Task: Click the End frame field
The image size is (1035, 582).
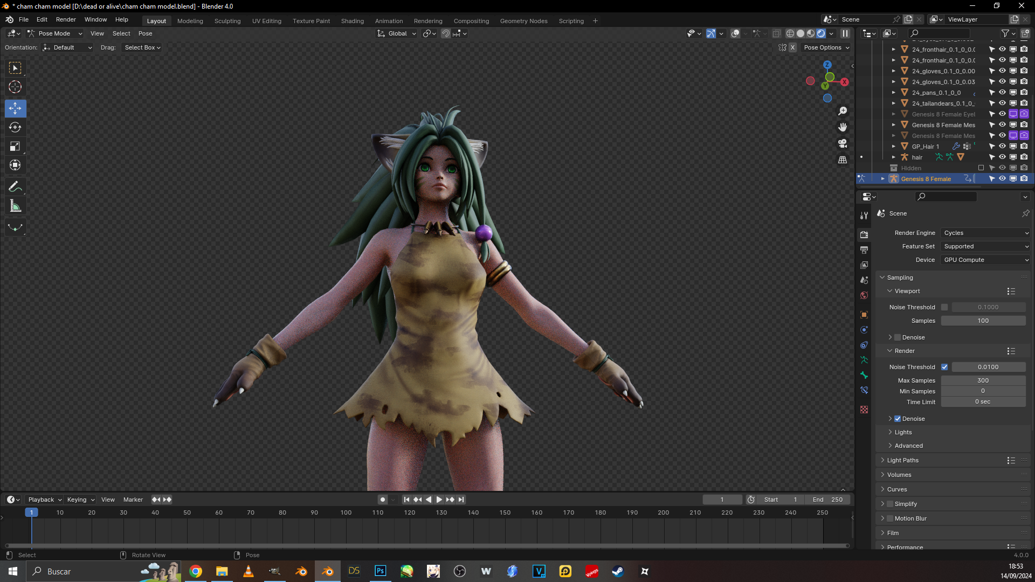Action: click(827, 500)
